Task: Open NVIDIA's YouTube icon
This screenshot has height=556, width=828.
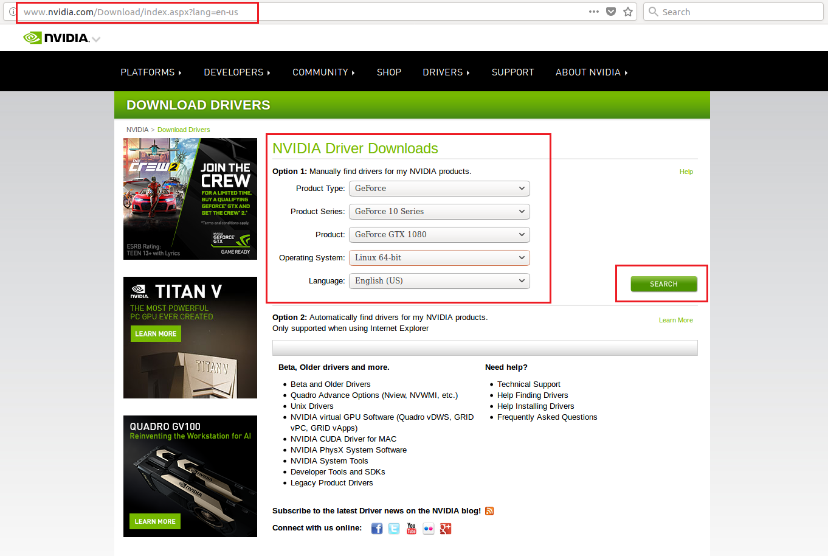Action: point(412,529)
